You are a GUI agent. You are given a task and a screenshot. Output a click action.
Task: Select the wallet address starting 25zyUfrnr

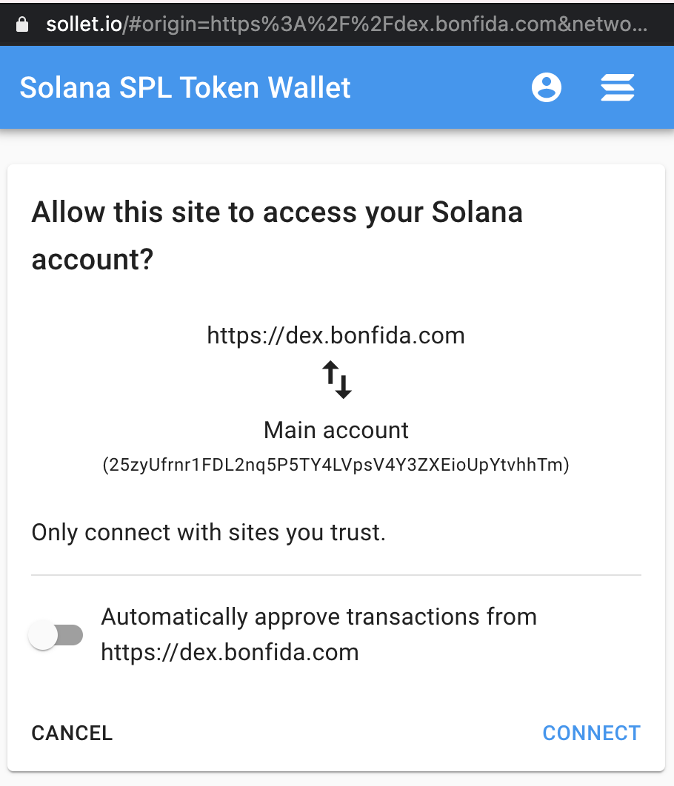pos(336,465)
